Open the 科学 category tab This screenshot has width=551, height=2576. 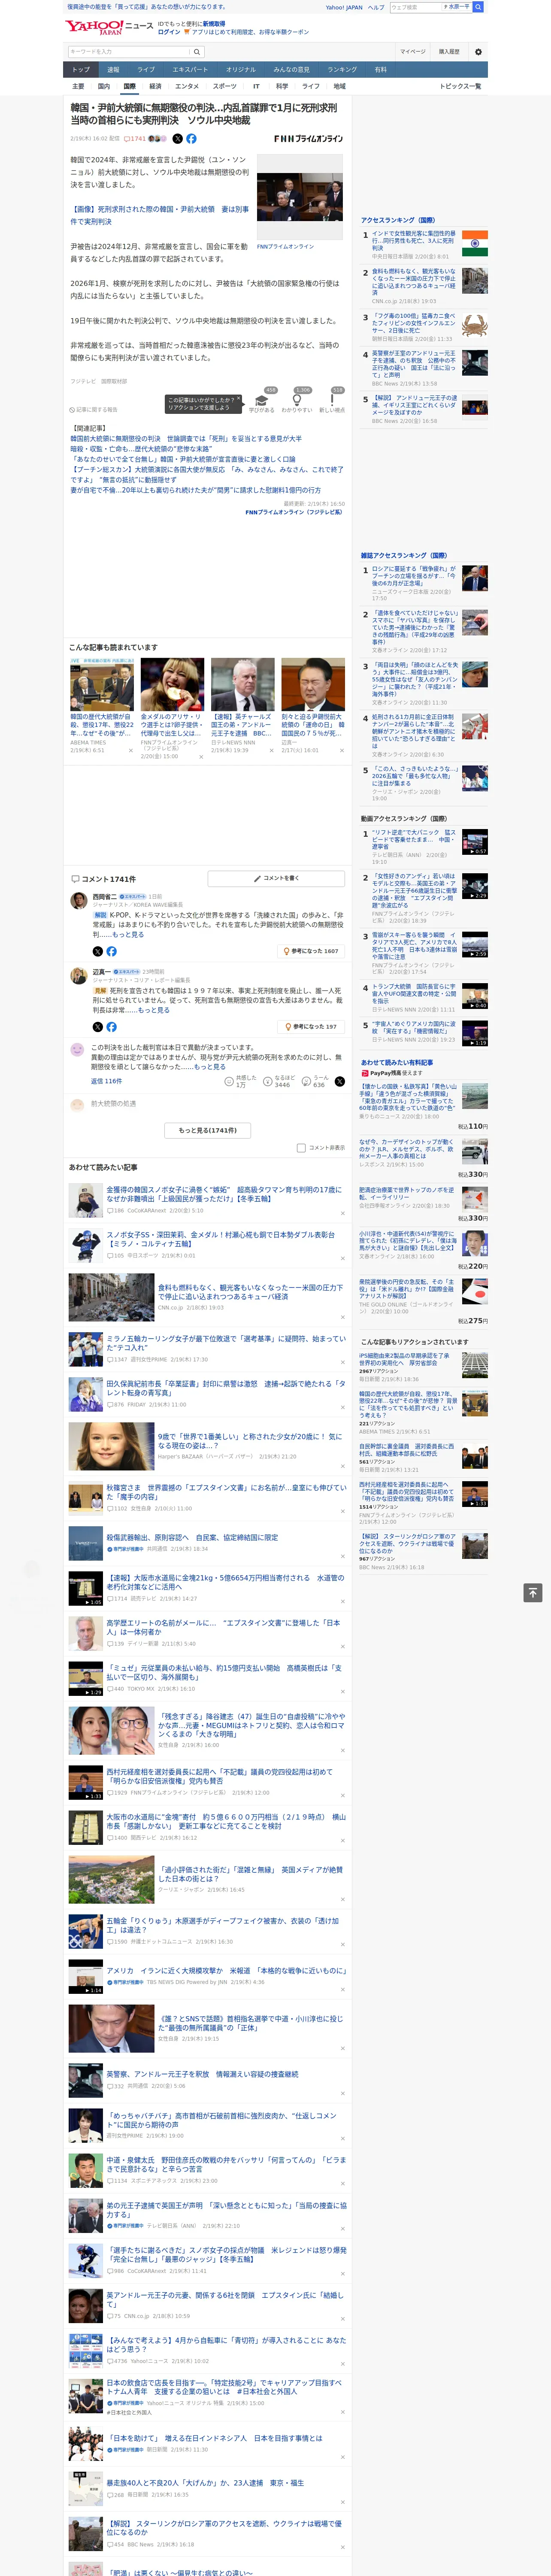pos(282,86)
